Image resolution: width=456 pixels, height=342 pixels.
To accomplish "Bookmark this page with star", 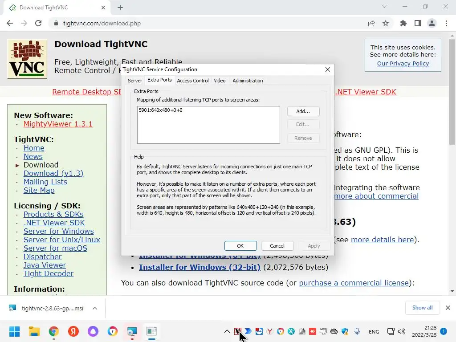I will [386, 23].
